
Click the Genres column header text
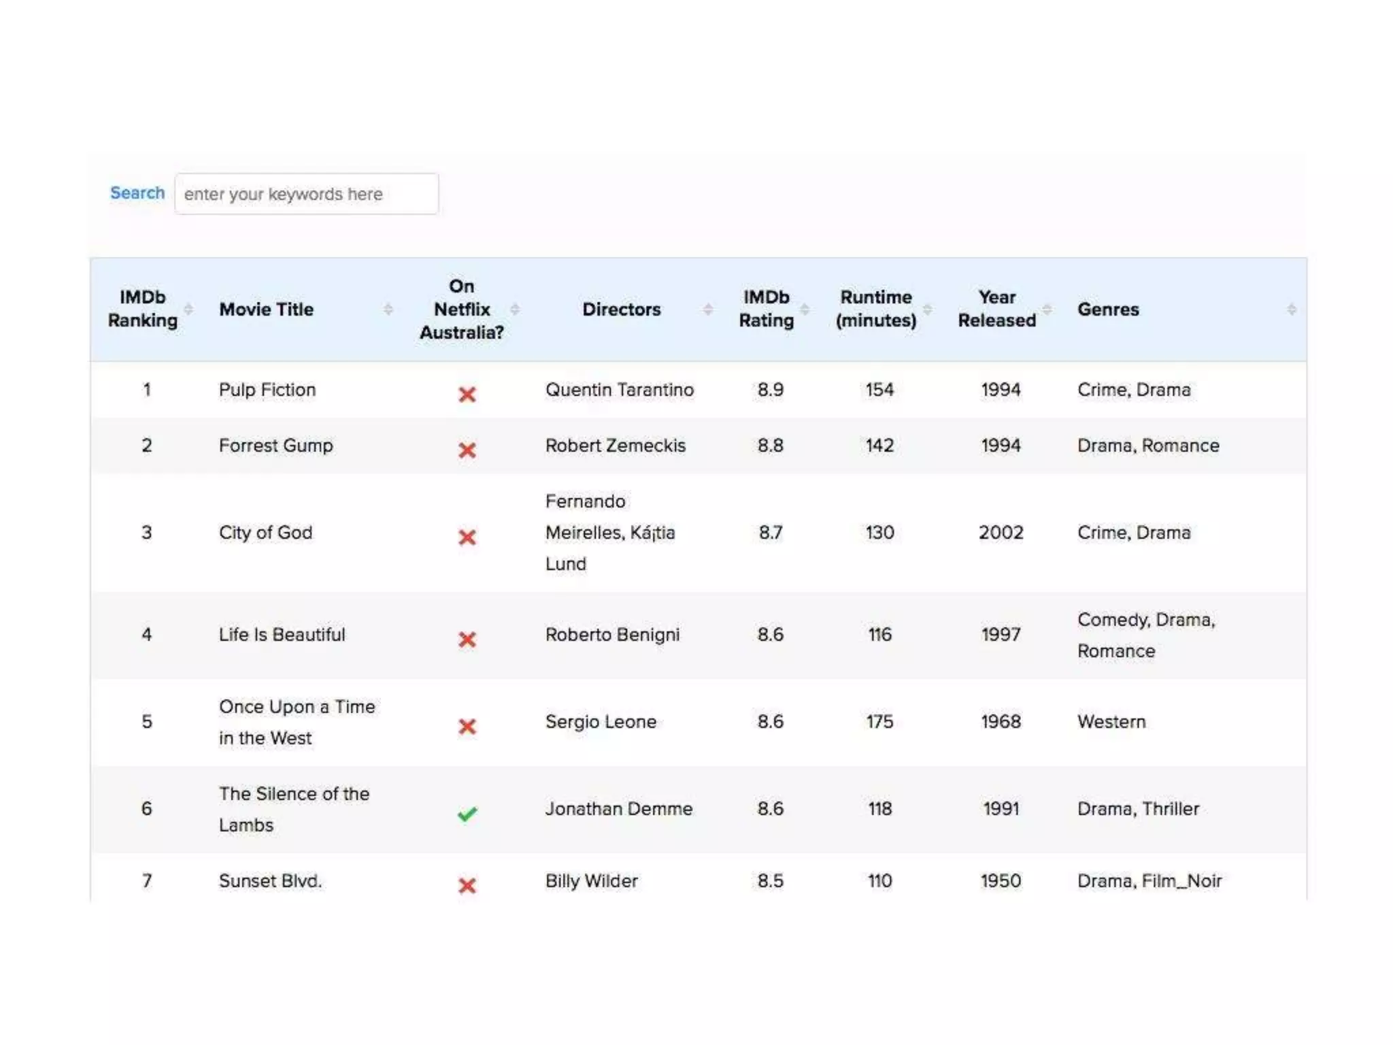(x=1108, y=310)
